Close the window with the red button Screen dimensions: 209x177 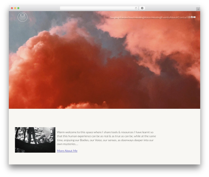[x=12, y=8]
